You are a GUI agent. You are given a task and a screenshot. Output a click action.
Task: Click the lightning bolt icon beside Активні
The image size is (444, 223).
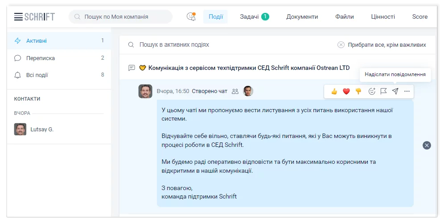(x=17, y=41)
